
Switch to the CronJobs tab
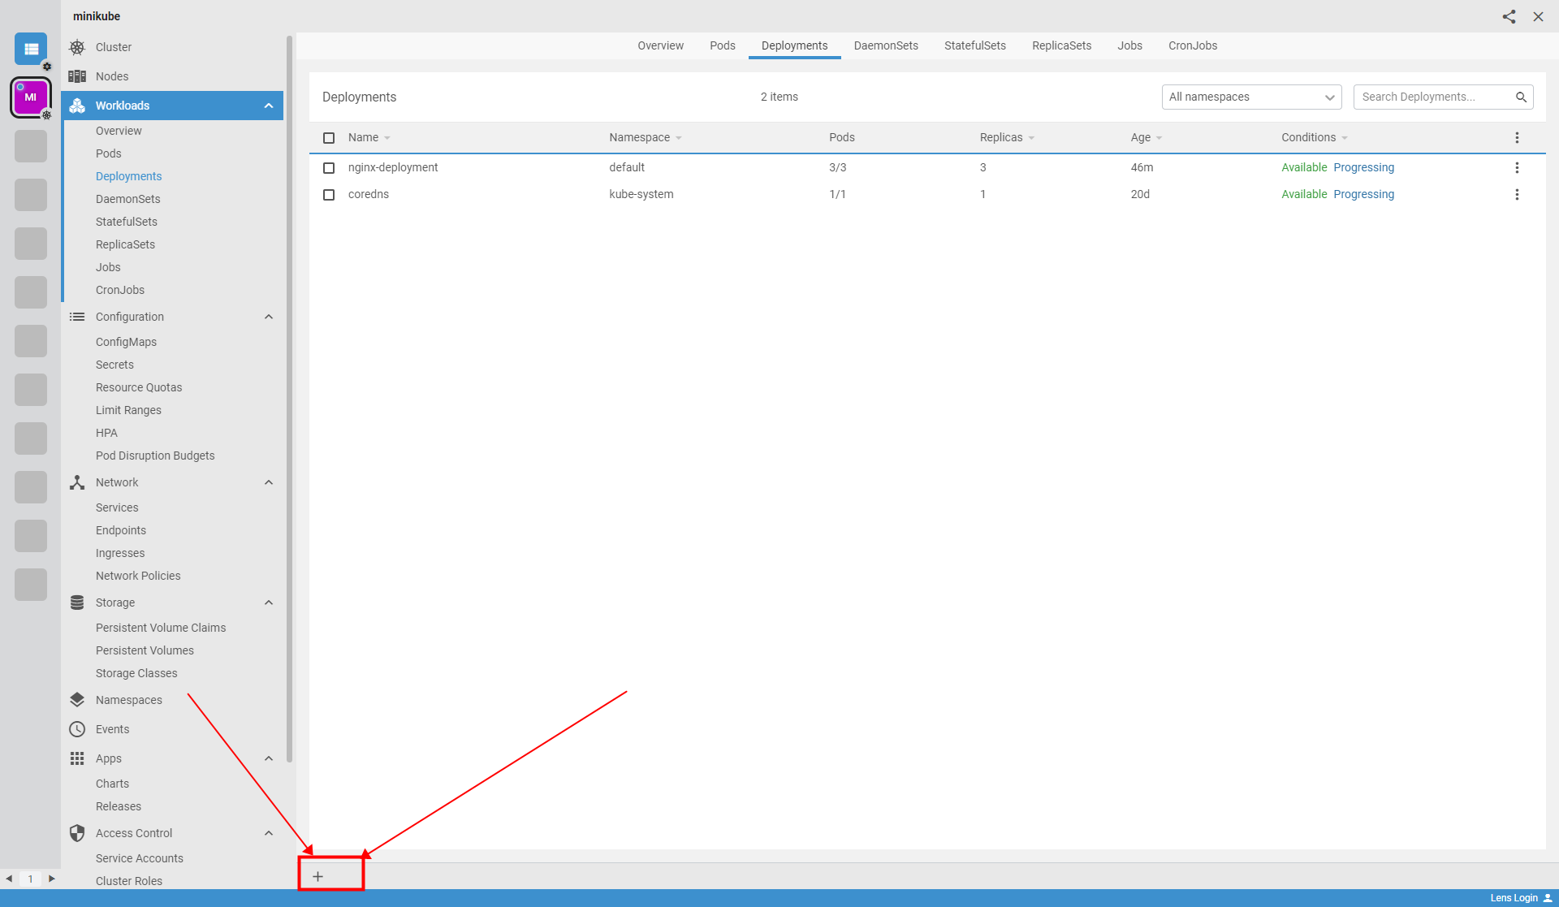[x=1192, y=45]
